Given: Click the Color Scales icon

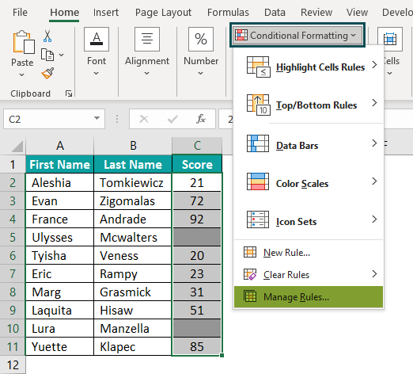Looking at the screenshot, I should point(258,181).
